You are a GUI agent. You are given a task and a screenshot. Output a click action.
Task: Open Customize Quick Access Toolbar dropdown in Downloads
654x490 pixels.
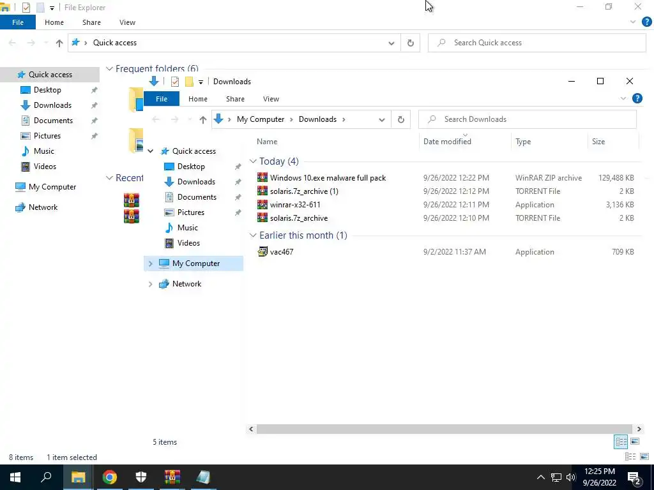(x=201, y=82)
